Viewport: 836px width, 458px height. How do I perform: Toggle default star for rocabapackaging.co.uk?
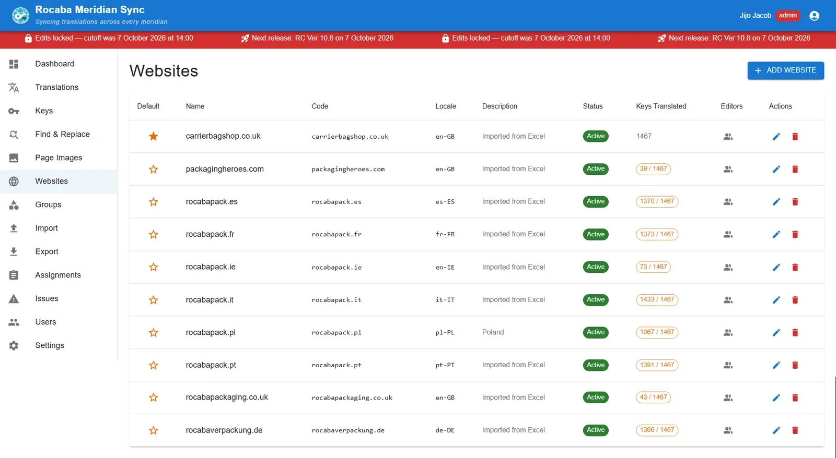point(153,397)
